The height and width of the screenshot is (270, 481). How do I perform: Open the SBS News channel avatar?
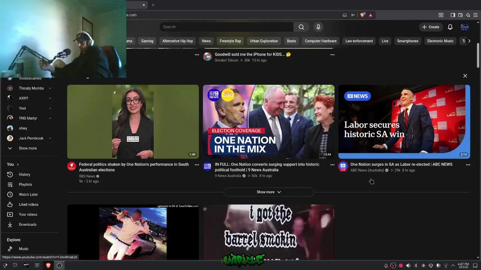[72, 166]
